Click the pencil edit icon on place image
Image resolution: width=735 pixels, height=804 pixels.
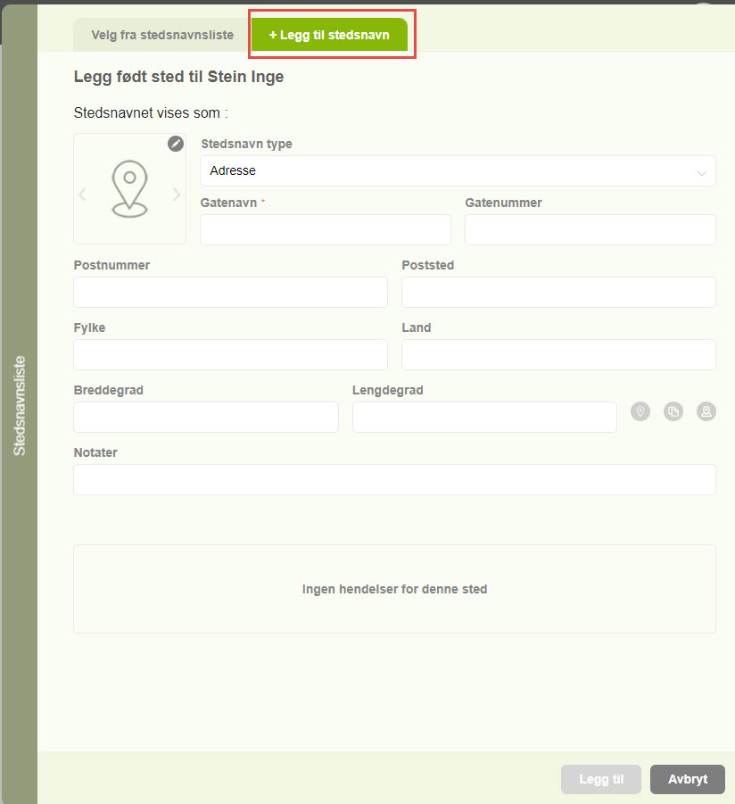[176, 144]
